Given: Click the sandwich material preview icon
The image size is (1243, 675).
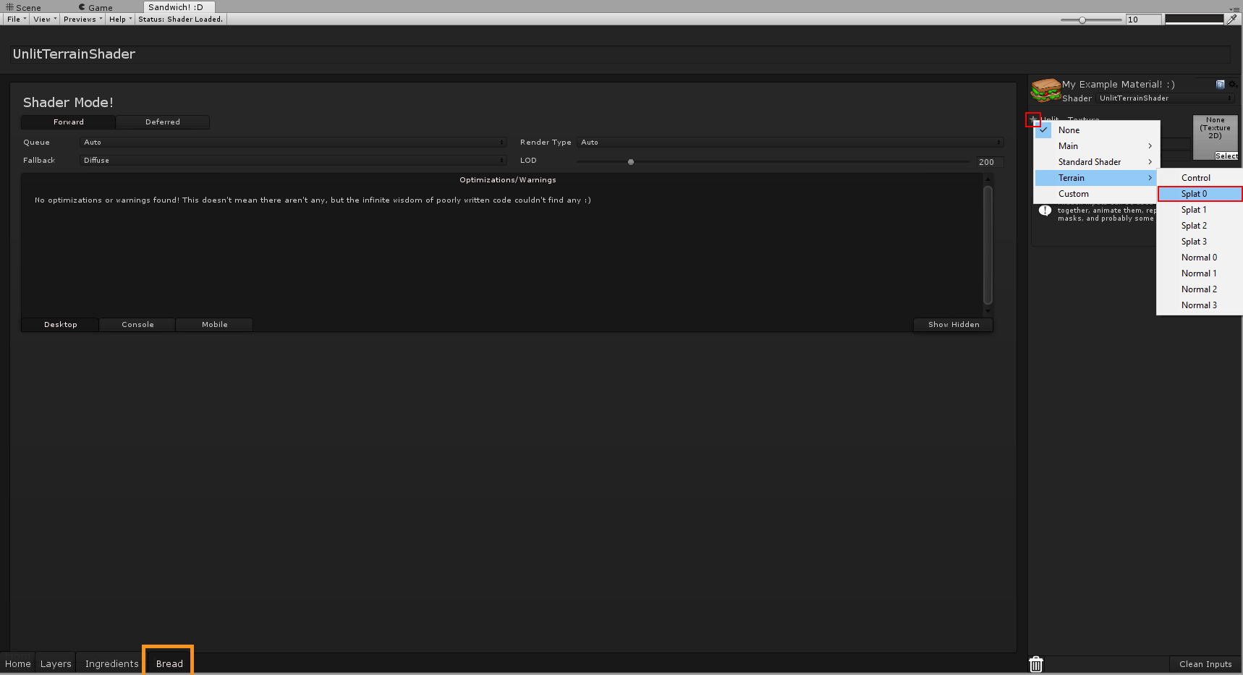Looking at the screenshot, I should (1045, 90).
